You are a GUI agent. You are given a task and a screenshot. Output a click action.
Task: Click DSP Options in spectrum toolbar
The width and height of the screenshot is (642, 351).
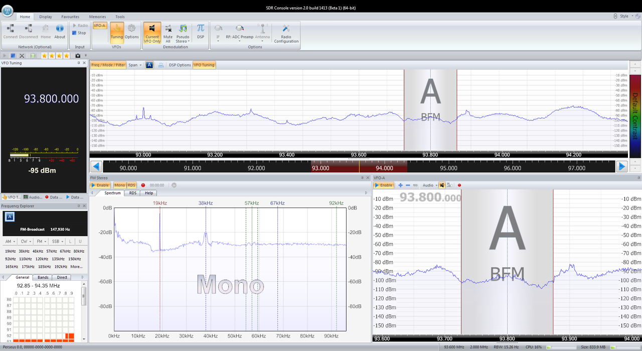[180, 65]
